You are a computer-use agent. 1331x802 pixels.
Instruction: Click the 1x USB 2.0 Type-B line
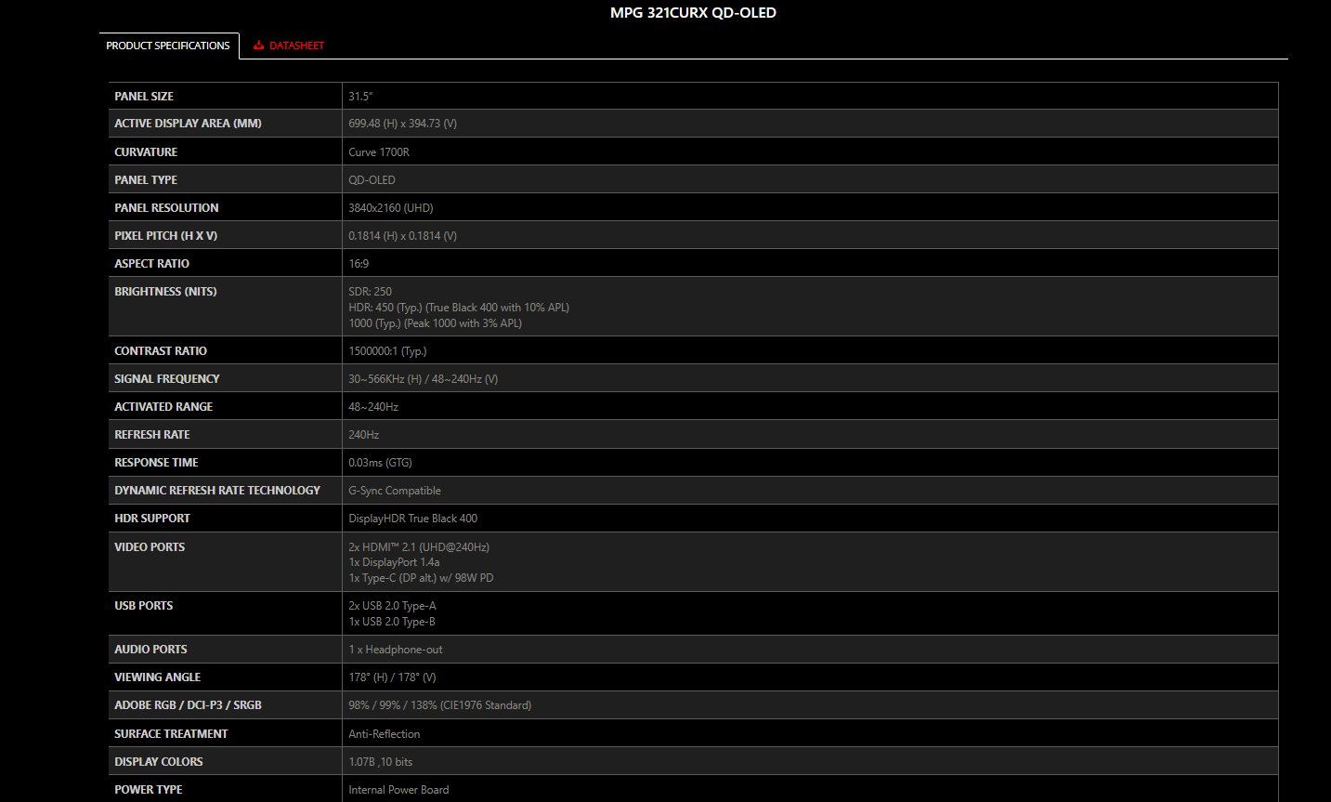[392, 622]
